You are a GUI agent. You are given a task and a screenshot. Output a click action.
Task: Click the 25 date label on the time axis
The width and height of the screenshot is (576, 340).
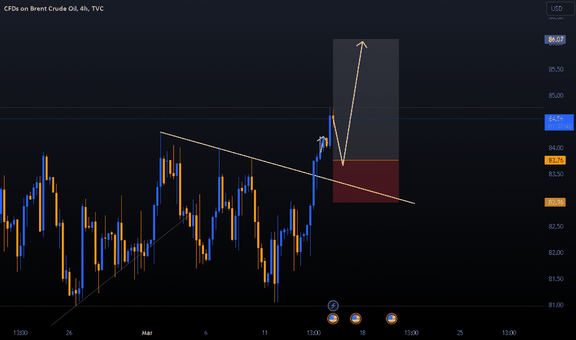tap(460, 333)
